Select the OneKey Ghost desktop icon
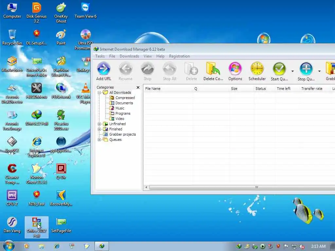335x251 pixels. 61,12
